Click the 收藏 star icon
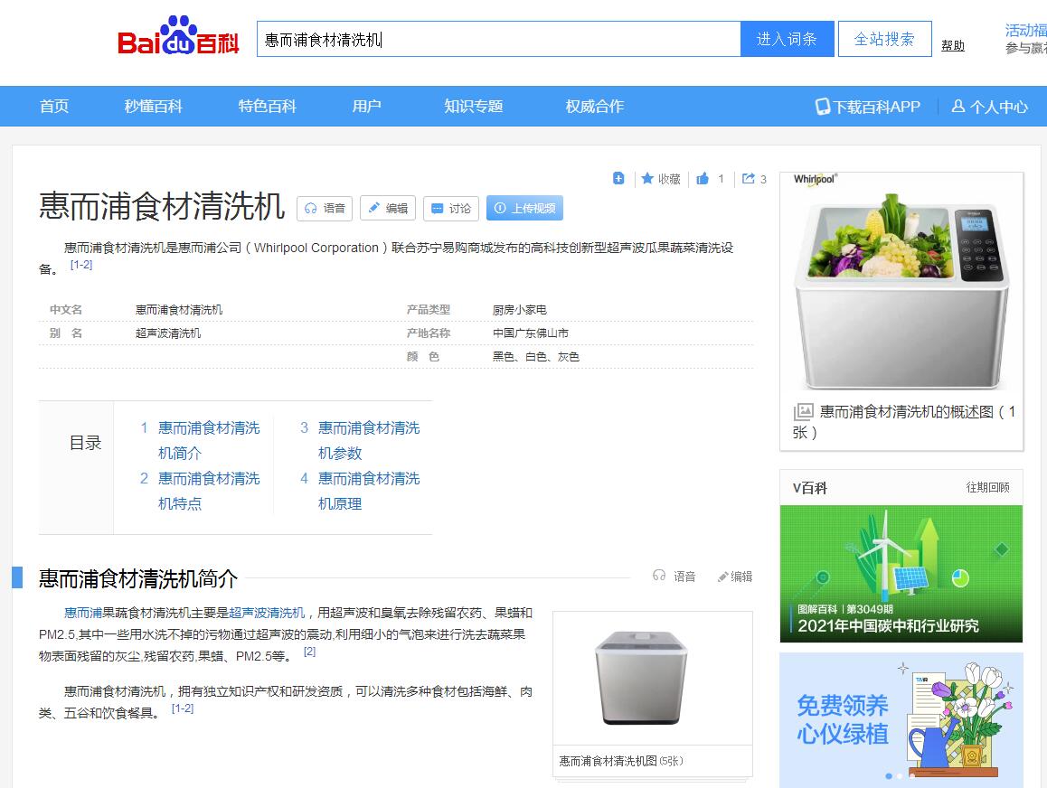 pyautogui.click(x=647, y=178)
